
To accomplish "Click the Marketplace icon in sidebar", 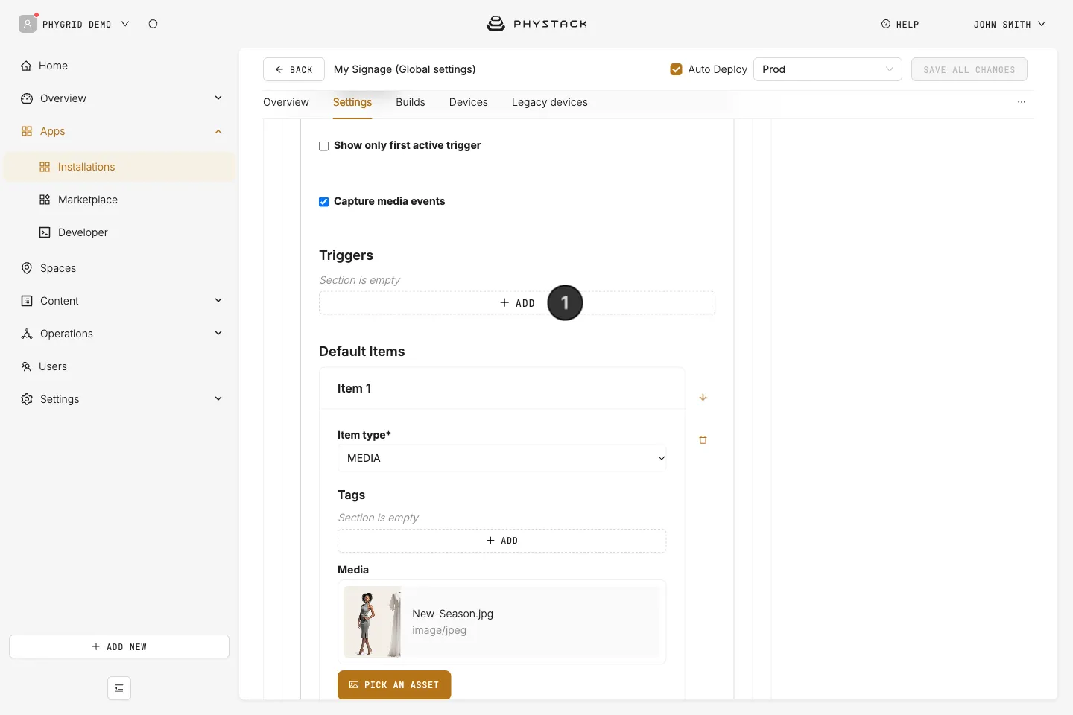I will 45,200.
